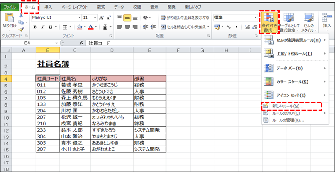Decrease indent
Image resolution: width=335 pixels, height=172 pixels.
coord(146,27)
